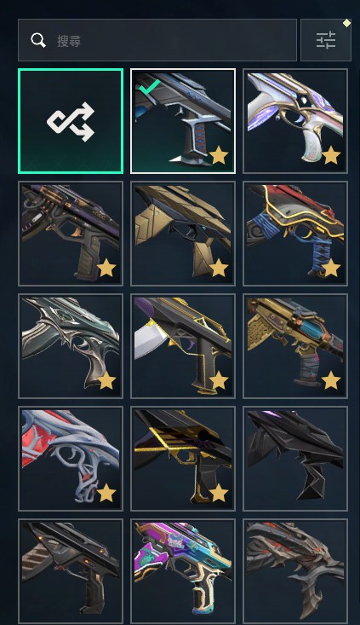Image resolution: width=360 pixels, height=625 pixels.
Task: Select the black and yellow striped skin
Action: tap(183, 459)
